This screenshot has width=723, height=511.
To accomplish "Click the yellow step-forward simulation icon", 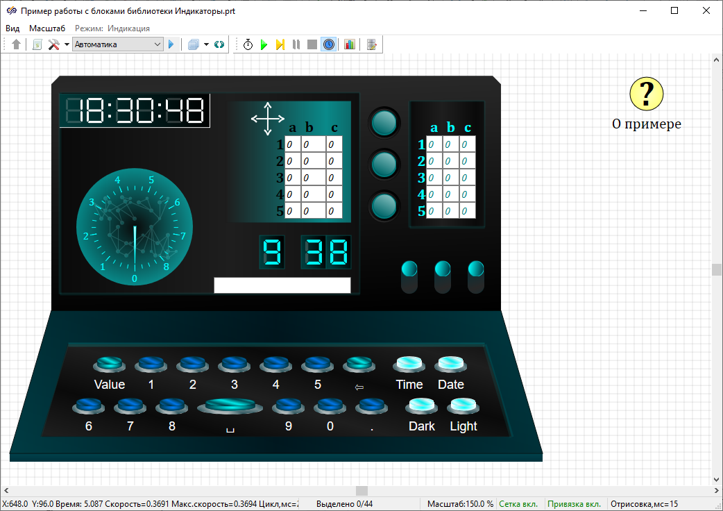I will (x=280, y=44).
